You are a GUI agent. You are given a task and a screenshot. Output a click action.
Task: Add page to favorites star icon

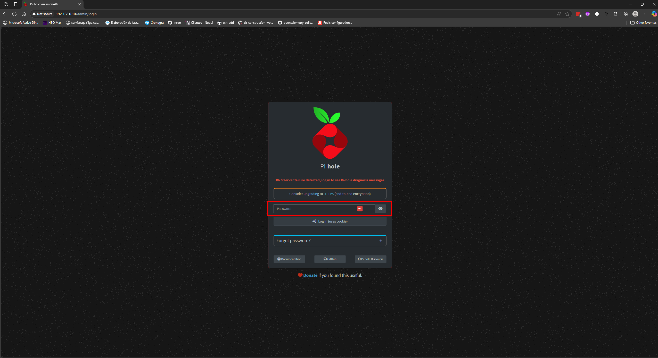point(567,14)
